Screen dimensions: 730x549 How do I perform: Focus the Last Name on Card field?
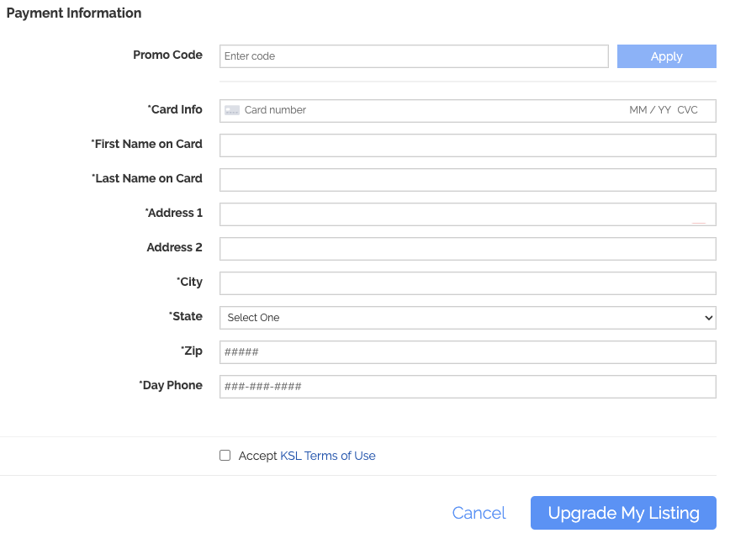(x=468, y=180)
